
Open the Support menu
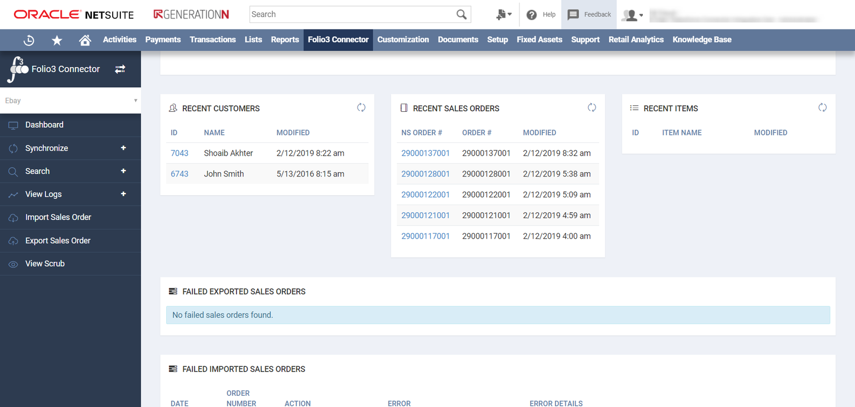(x=585, y=40)
